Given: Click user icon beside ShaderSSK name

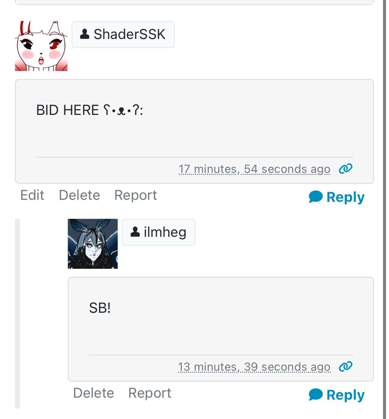Looking at the screenshot, I should [x=84, y=34].
